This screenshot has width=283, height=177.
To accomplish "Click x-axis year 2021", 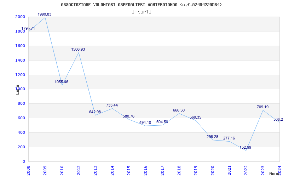I will pos(229,170).
